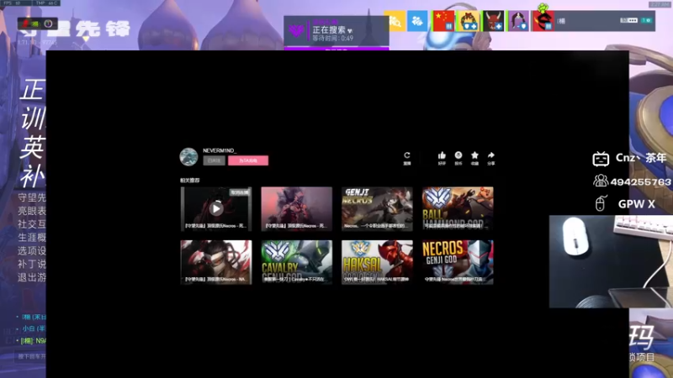673x378 pixels.
Task: Select the red oni mask player portrait
Action: (x=493, y=21)
